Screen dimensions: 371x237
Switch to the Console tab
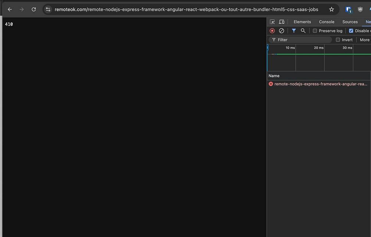[326, 22]
